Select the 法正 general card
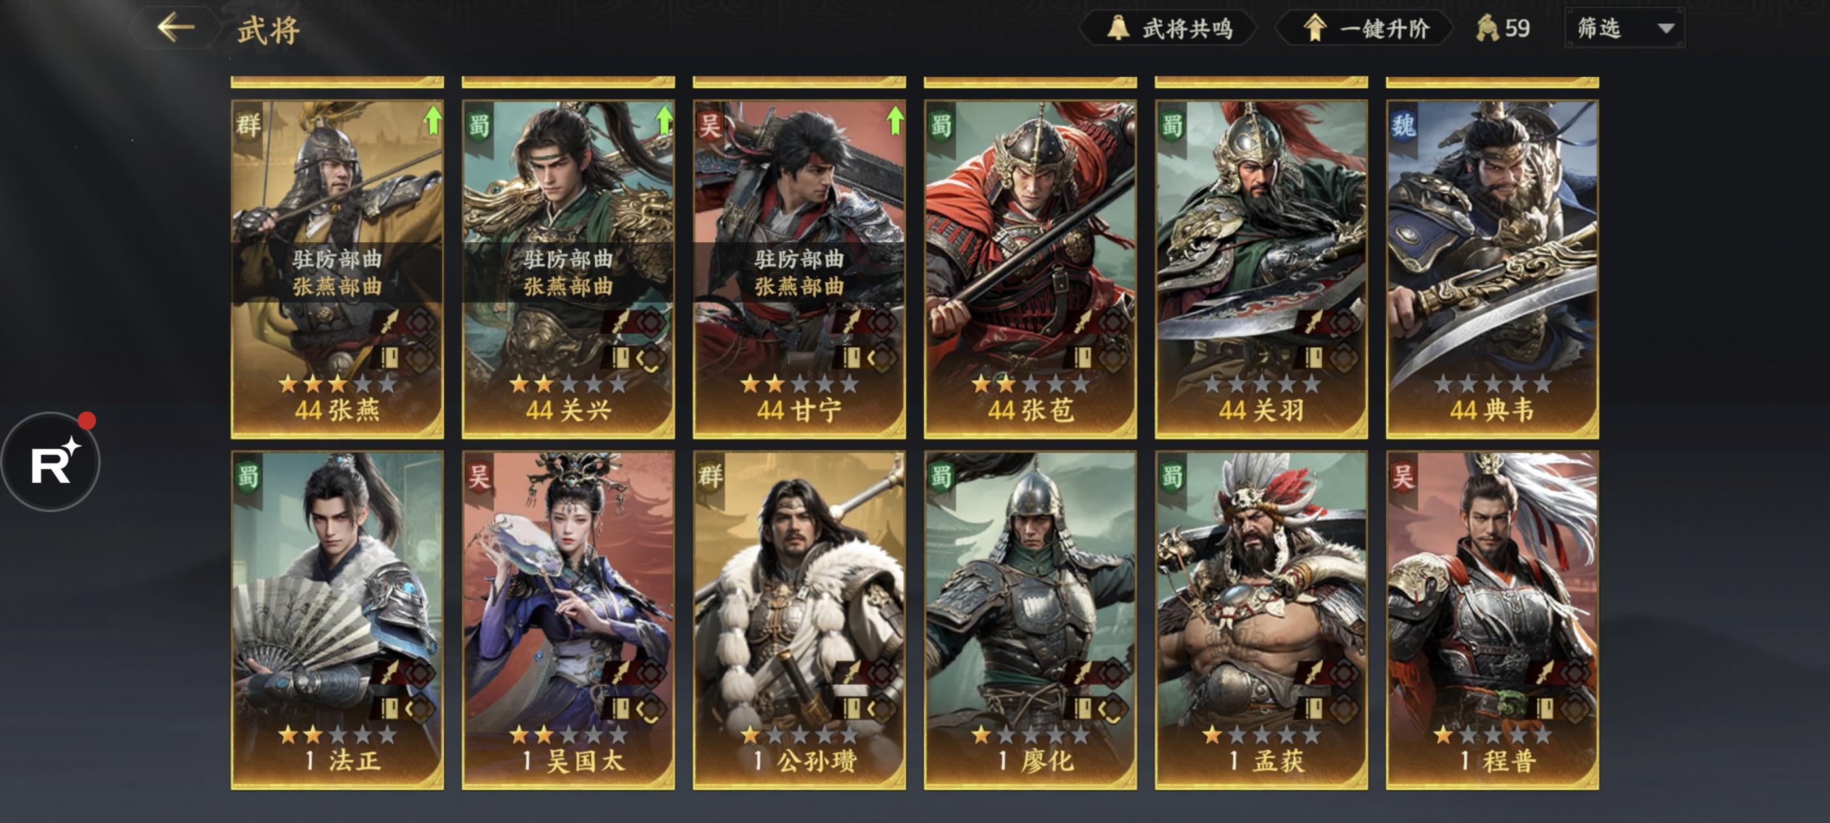The width and height of the screenshot is (1830, 823). [337, 620]
